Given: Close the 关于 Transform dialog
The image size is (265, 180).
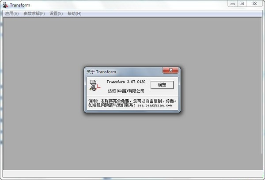Looking at the screenshot, I should 170,70.
